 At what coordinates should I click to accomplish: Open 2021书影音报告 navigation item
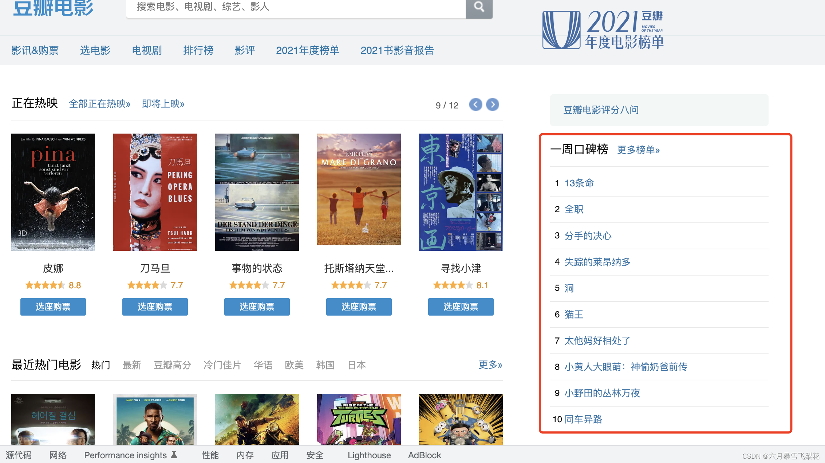pos(397,50)
